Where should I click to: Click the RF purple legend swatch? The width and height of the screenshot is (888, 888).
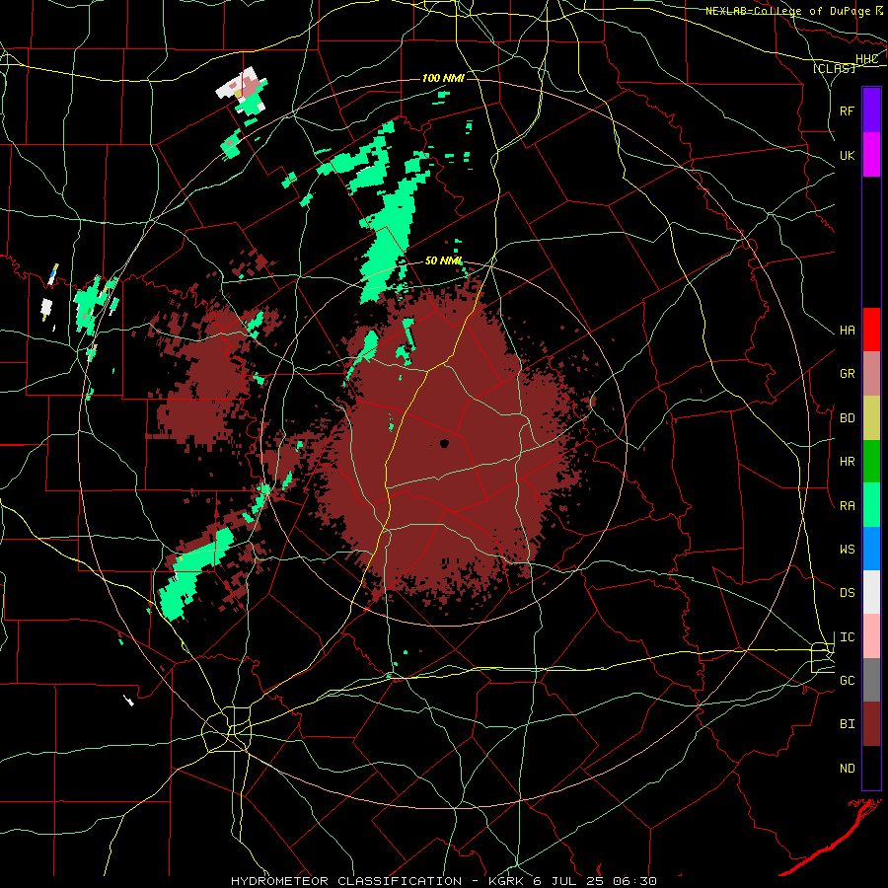[x=871, y=111]
